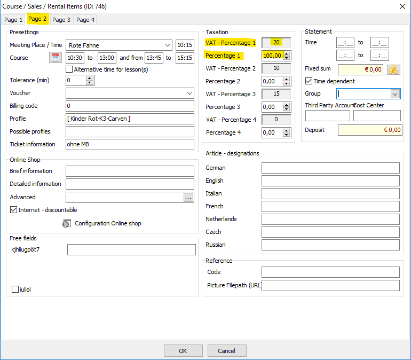Click the kjhliugpöt7 free field input
This screenshot has height=360, width=411.
[132, 249]
